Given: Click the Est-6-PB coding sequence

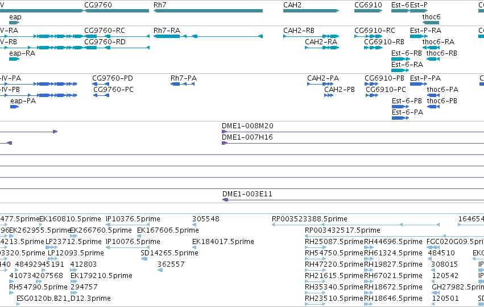Looking at the screenshot, I should 400,107.
